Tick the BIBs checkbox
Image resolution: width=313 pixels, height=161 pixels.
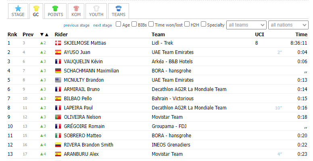[135, 24]
